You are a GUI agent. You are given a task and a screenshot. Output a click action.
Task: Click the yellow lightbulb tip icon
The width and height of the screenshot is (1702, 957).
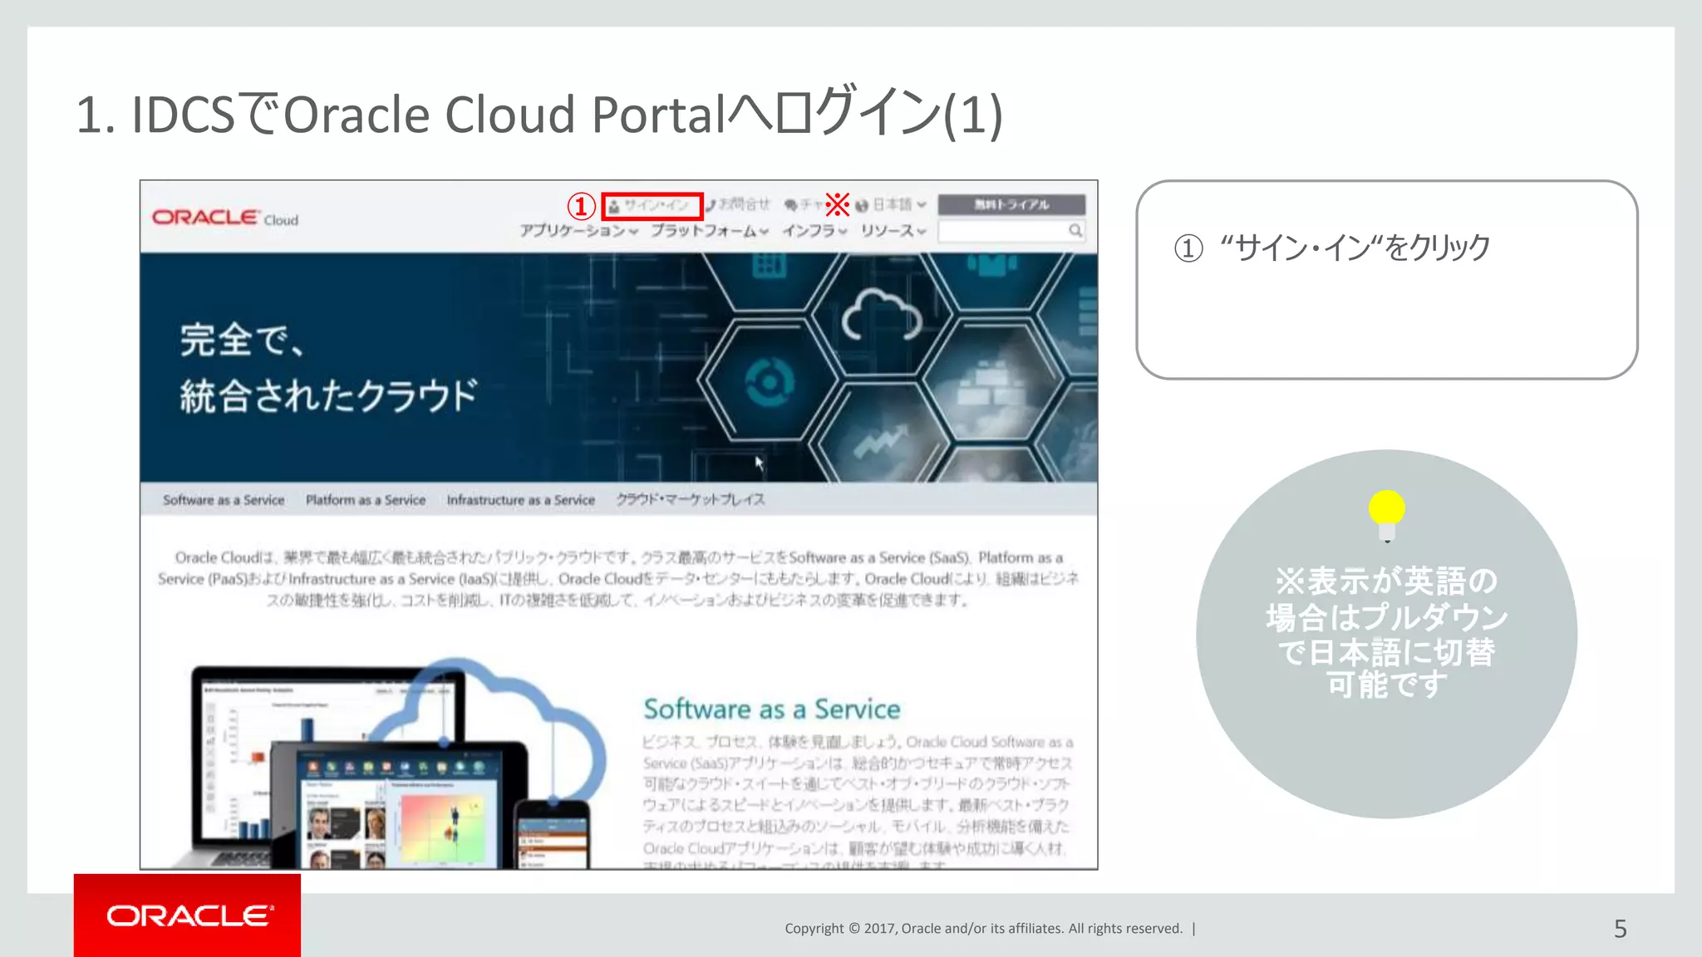click(1387, 516)
